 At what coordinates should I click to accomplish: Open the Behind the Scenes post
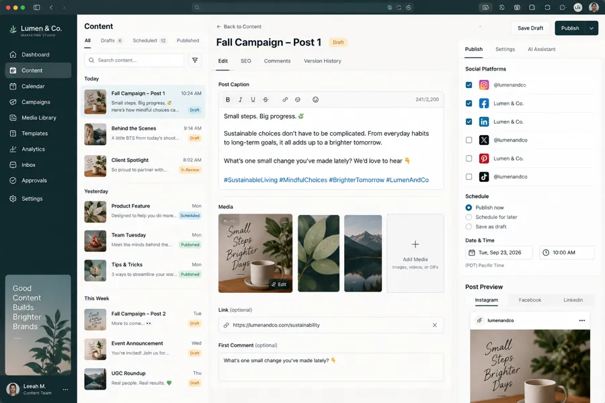pyautogui.click(x=143, y=134)
